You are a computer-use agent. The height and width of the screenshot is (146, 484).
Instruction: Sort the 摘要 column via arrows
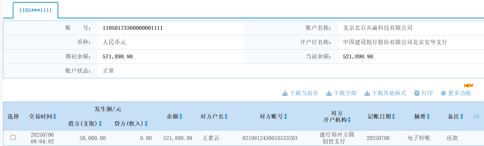point(428,117)
